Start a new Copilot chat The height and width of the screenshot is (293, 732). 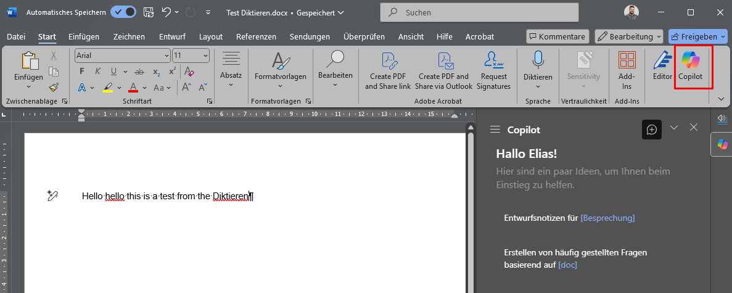tap(652, 130)
